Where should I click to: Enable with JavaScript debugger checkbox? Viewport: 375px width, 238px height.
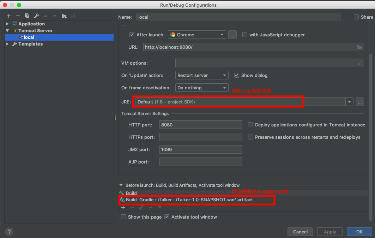245,35
